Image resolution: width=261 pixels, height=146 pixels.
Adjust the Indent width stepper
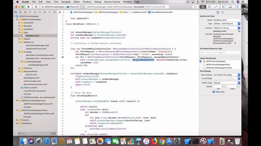[x=239, y=86]
